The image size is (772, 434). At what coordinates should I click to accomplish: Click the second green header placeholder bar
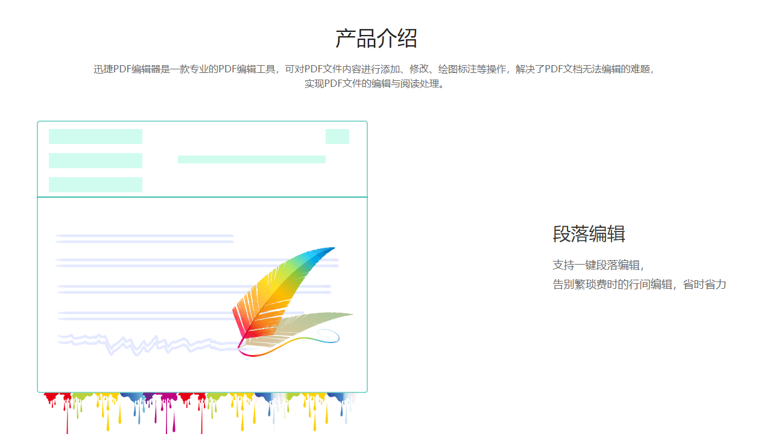(96, 160)
